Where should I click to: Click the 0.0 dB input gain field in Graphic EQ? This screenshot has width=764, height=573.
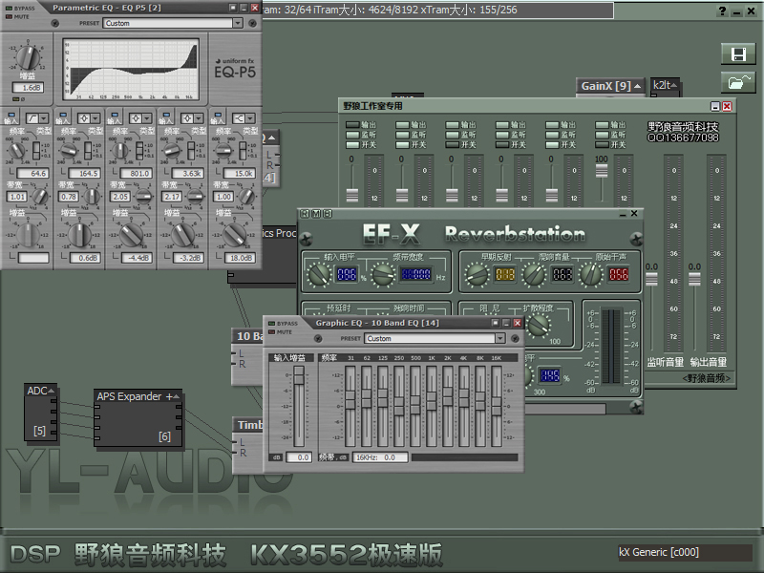tap(299, 457)
